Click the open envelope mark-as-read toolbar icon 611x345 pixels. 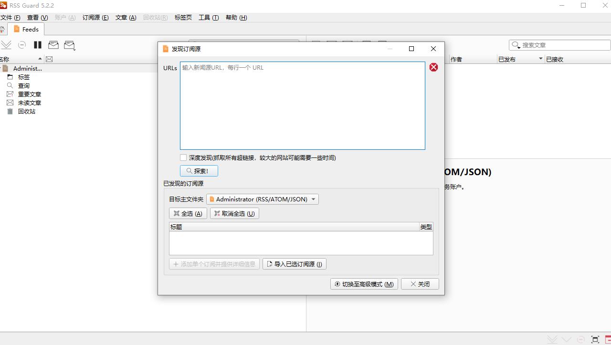(53, 45)
